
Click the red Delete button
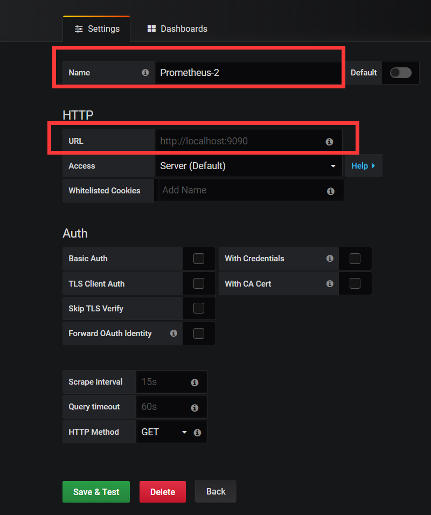tap(163, 492)
